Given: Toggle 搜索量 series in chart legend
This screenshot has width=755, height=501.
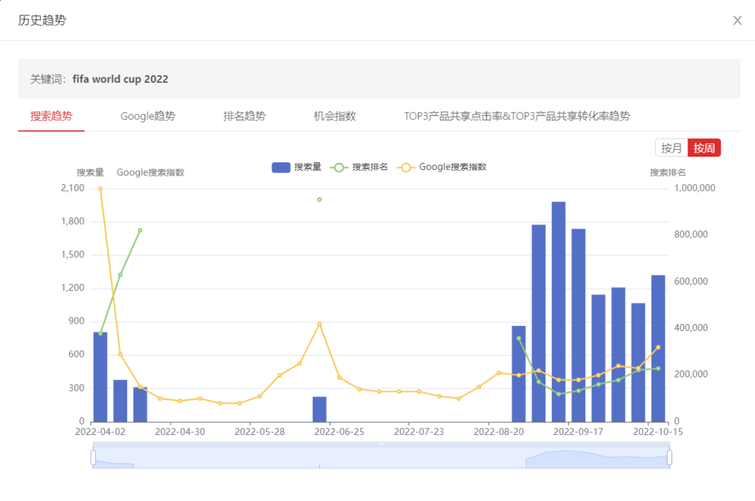Looking at the screenshot, I should [297, 167].
